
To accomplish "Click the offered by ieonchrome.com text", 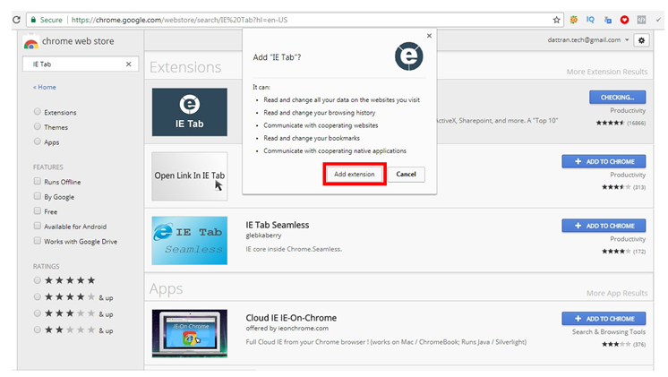I will pyautogui.click(x=287, y=328).
